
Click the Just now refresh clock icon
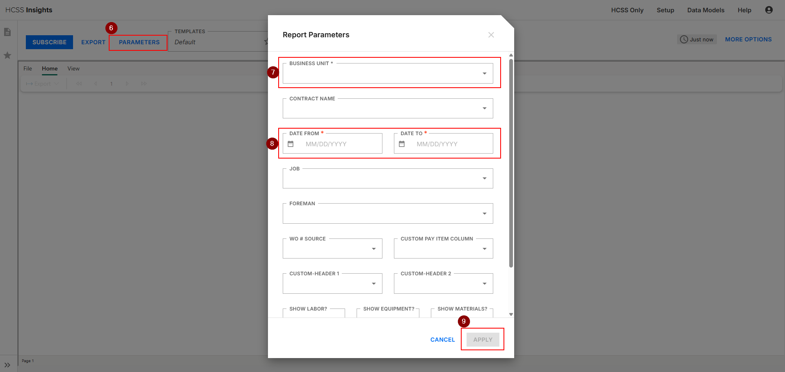pos(684,39)
